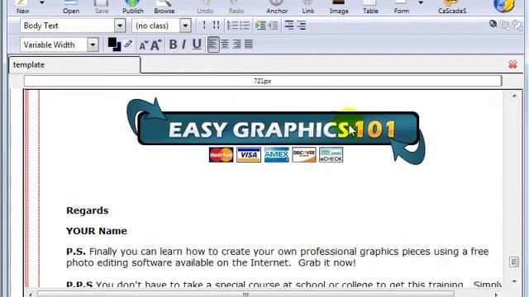
Task: Click the Discover payment logo
Action: tap(304, 155)
